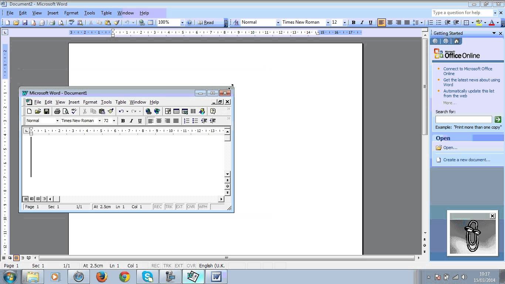Click Print icon in Document1 toolbar
This screenshot has width=505, height=284.
[57, 111]
